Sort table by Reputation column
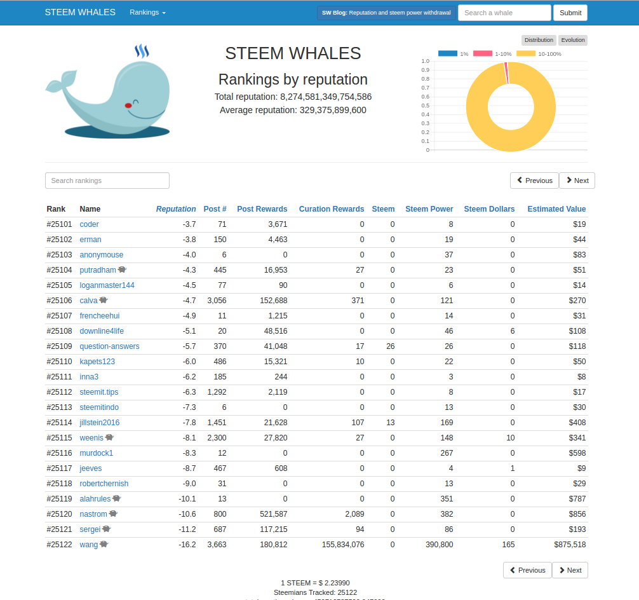The image size is (639, 600). (x=176, y=209)
